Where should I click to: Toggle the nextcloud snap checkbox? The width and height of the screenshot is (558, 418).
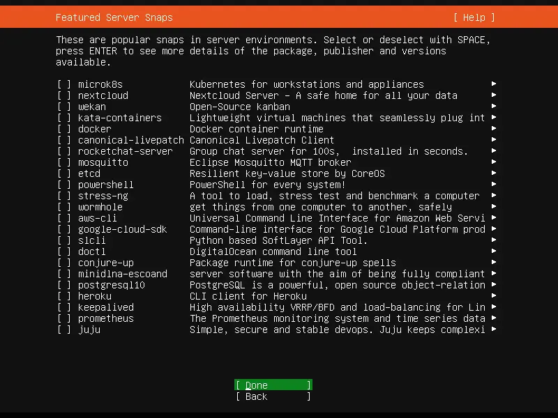coord(64,95)
